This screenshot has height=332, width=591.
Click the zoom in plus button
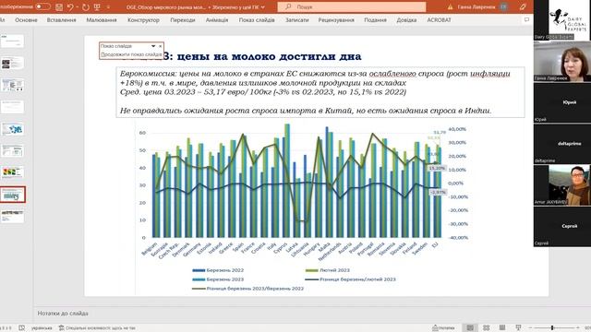577,328
